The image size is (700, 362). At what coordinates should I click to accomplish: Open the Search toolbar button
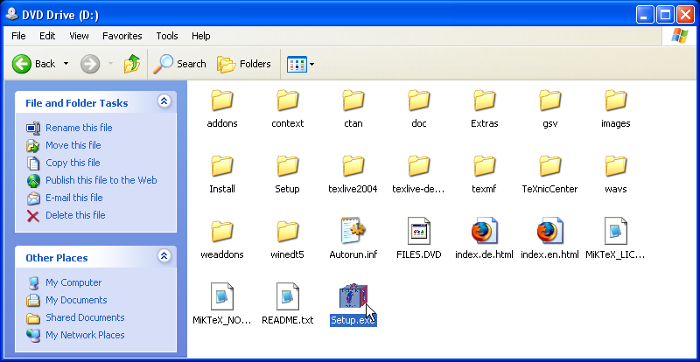click(179, 64)
